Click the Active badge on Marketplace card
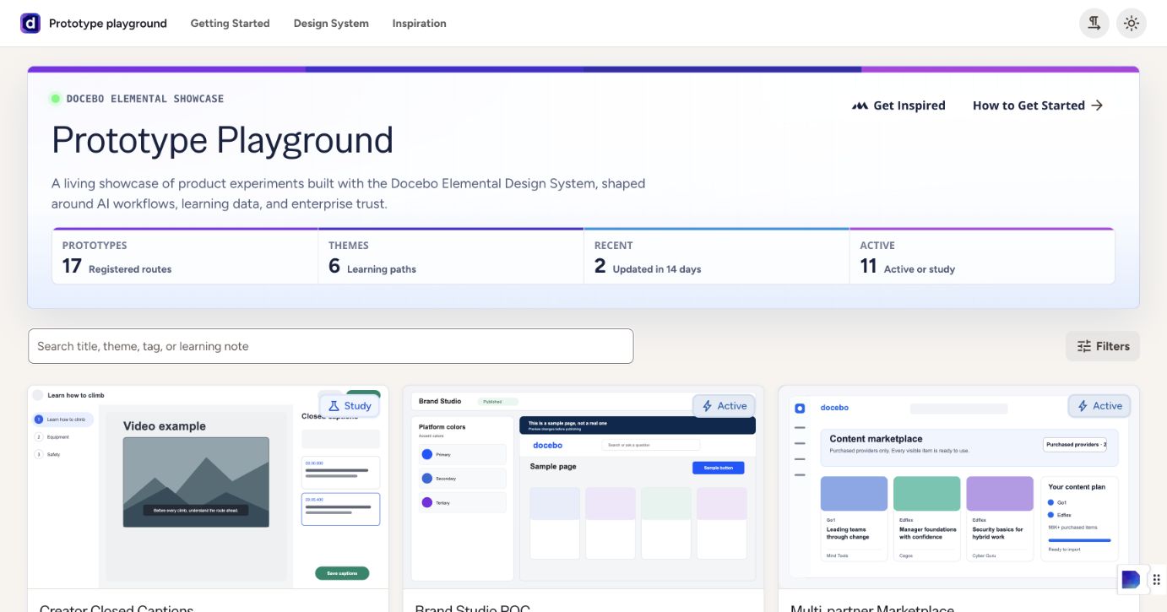This screenshot has width=1167, height=612. click(x=1099, y=406)
